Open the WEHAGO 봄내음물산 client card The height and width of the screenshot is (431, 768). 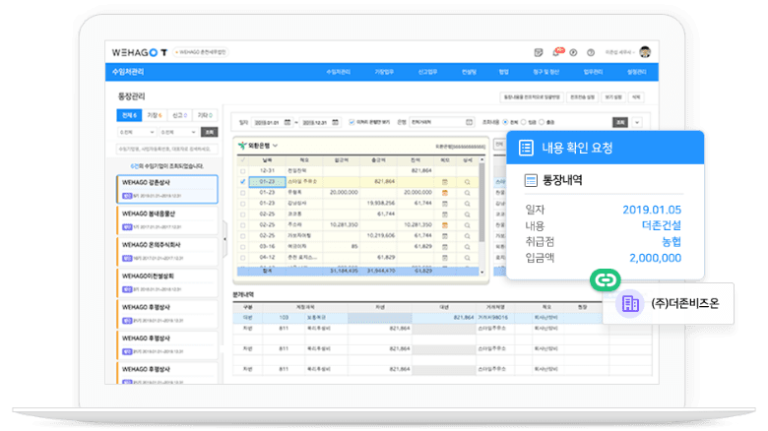[167, 220]
